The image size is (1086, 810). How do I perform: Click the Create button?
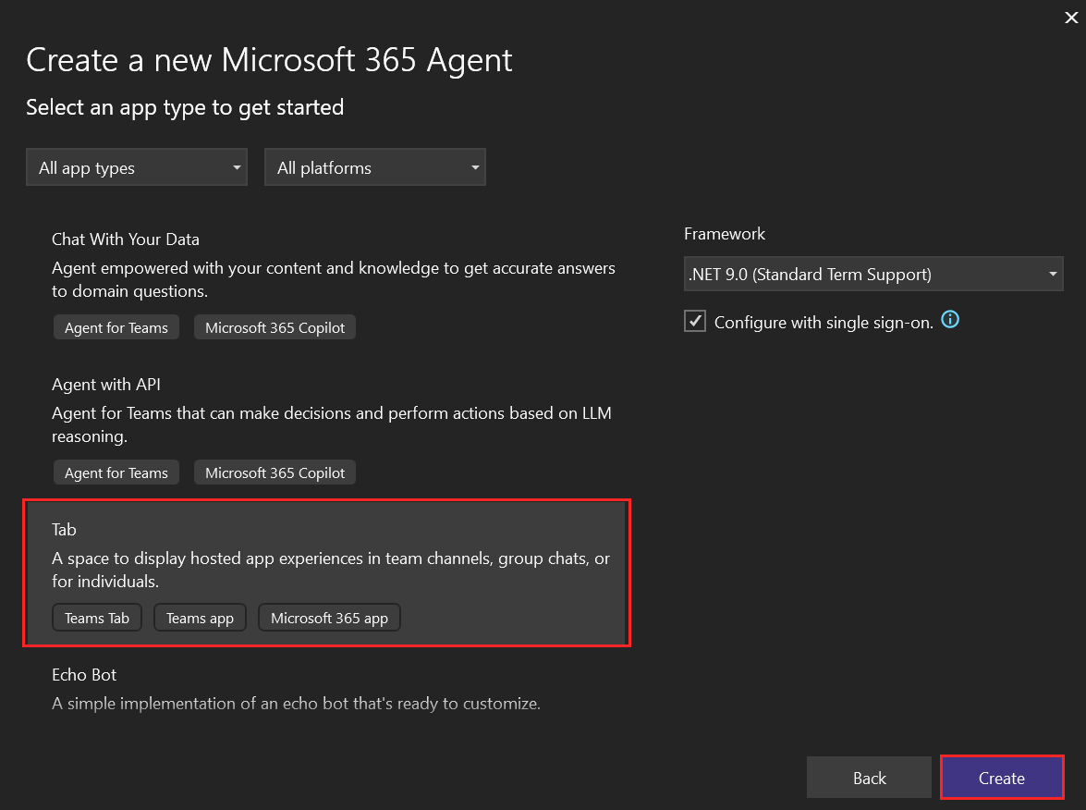tap(1002, 777)
